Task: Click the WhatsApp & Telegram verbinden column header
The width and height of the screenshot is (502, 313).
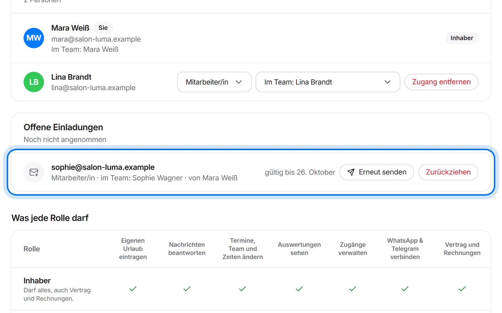Action: click(405, 249)
